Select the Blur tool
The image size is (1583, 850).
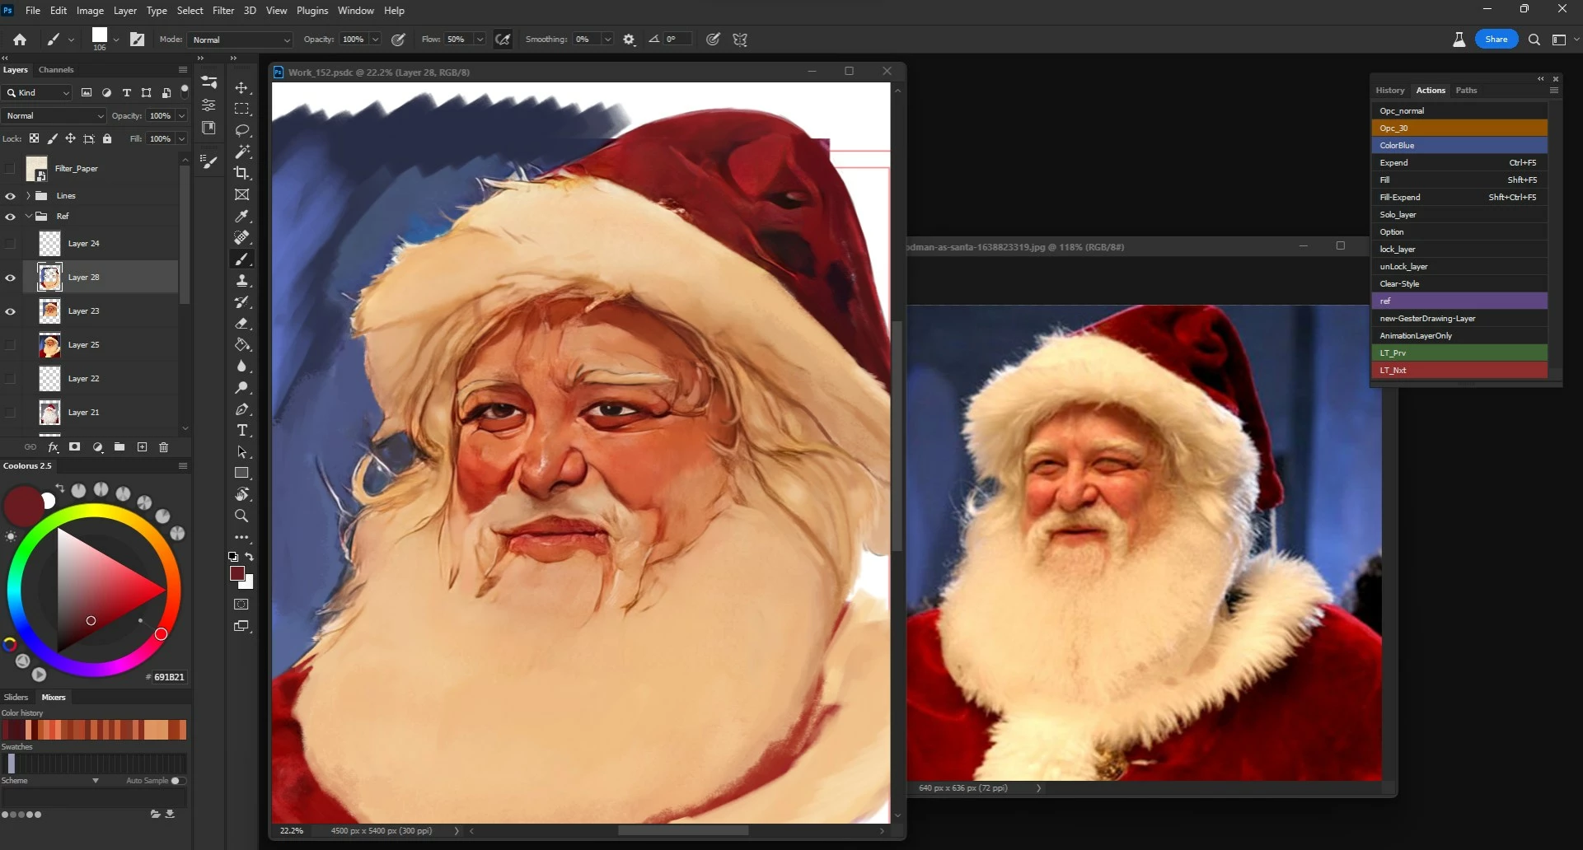241,367
